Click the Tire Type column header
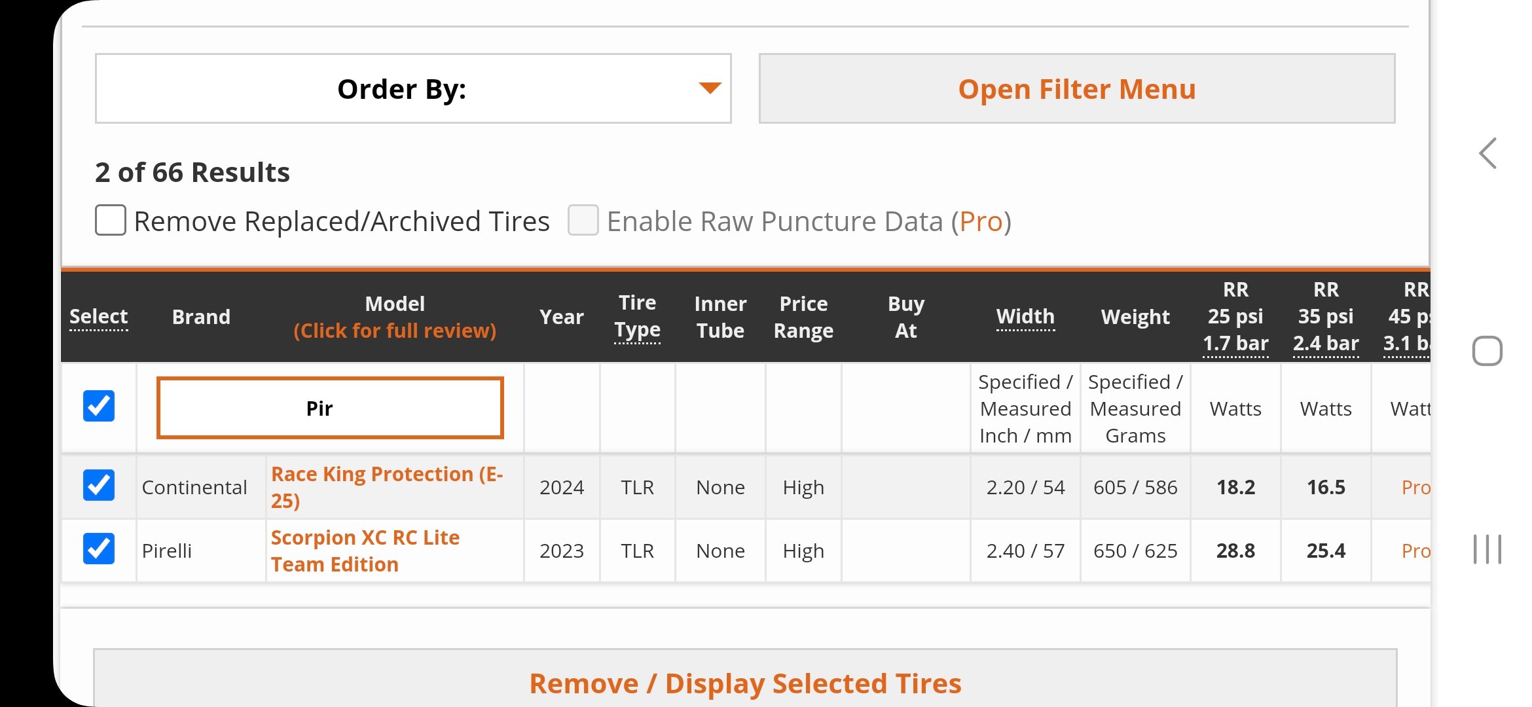Viewport: 1532px width, 707px height. (x=637, y=316)
